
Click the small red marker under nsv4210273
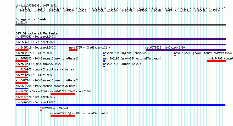175,56
